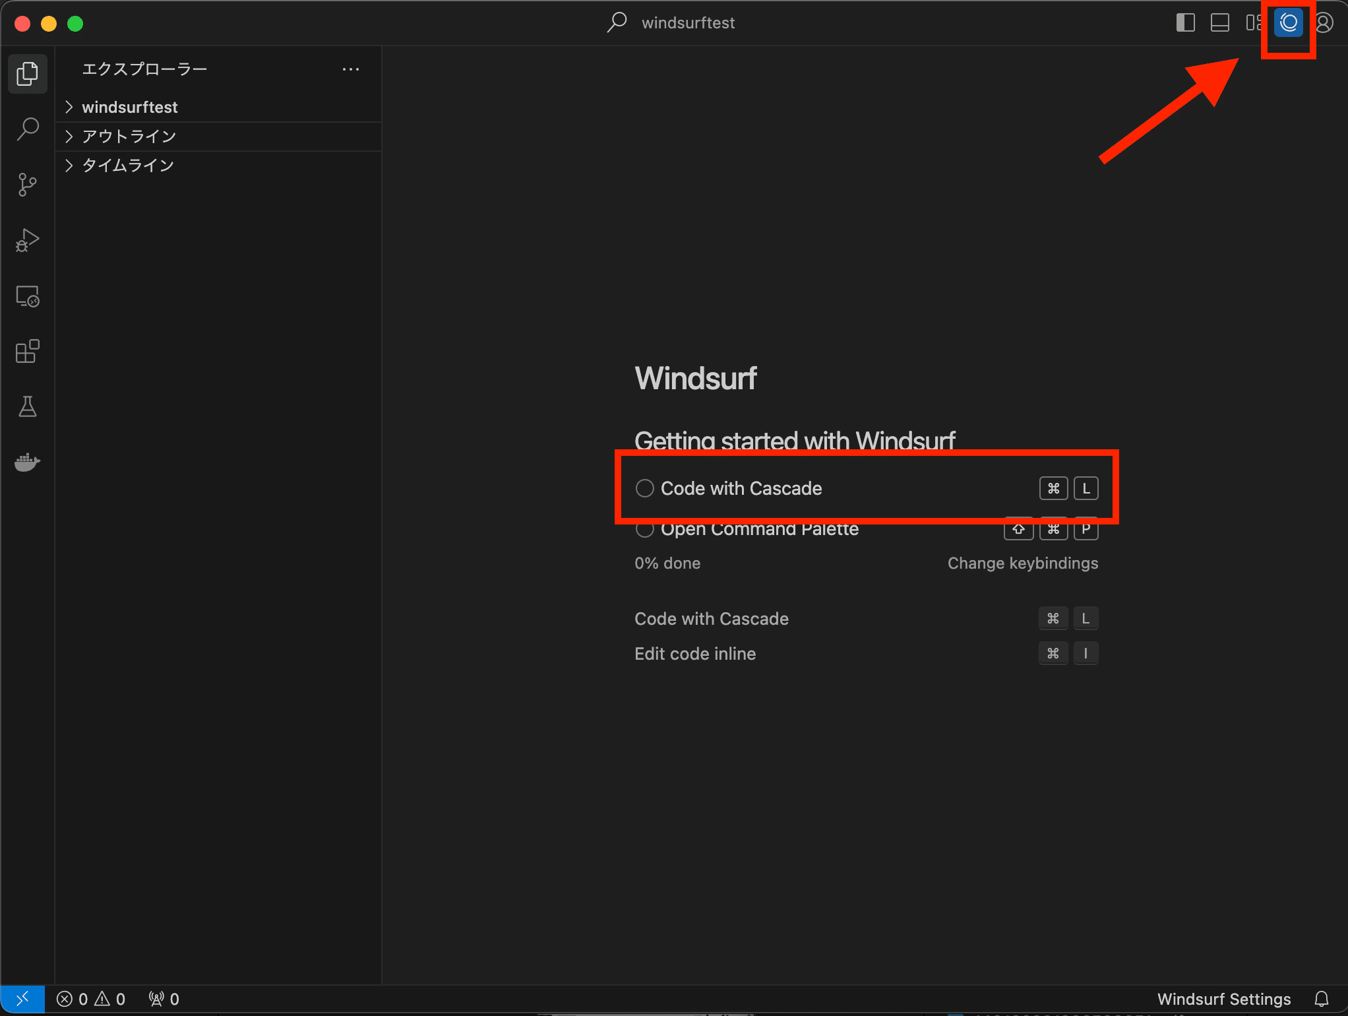Open the Docker view

point(28,462)
